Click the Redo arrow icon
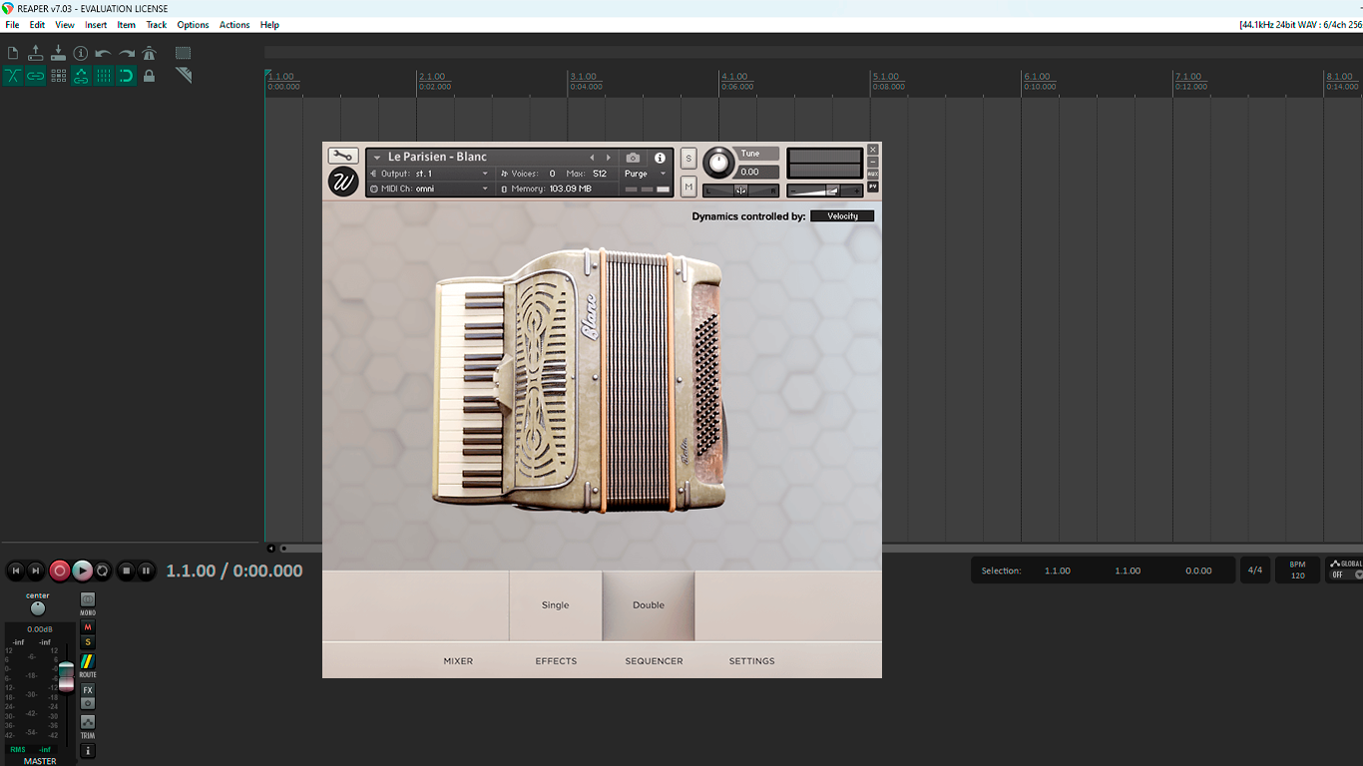Viewport: 1363px width, 766px height. coord(127,53)
